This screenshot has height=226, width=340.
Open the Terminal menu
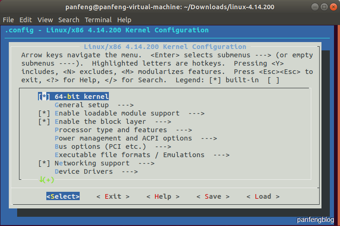click(98, 20)
